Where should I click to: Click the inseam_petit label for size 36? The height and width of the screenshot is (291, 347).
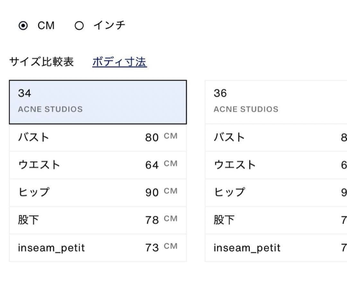[247, 248]
